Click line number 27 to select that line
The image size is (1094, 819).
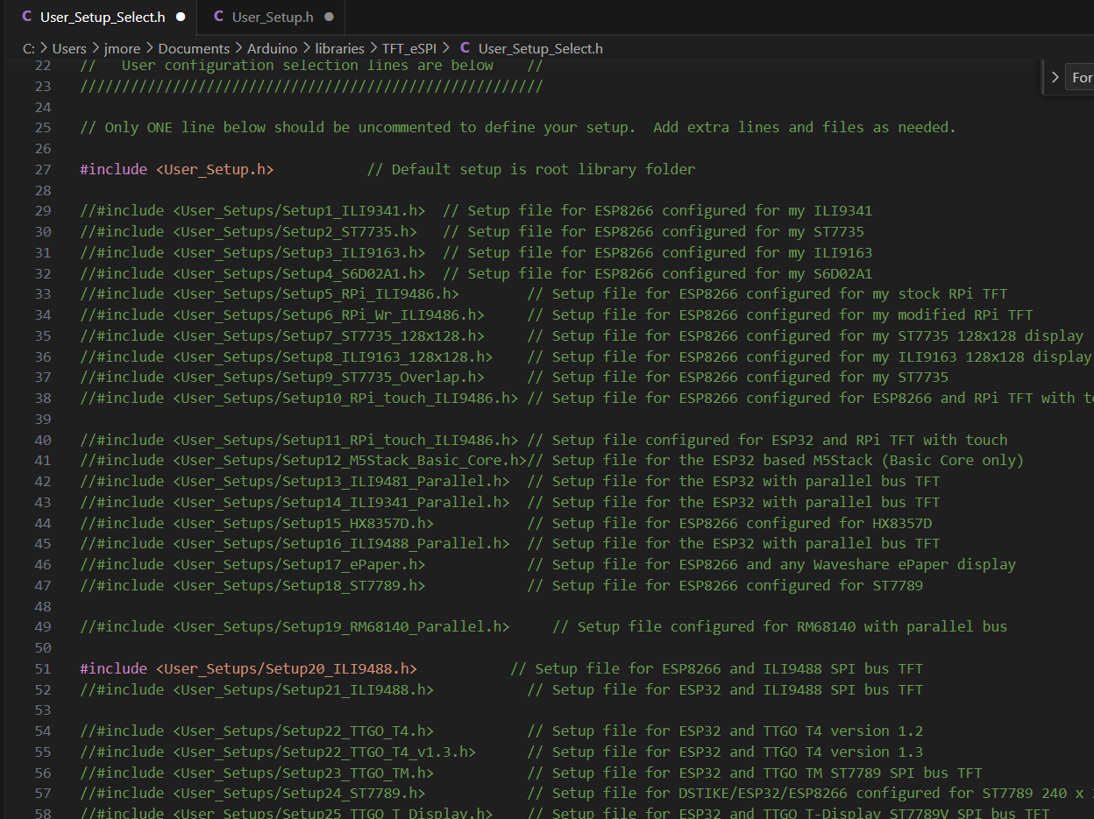click(43, 169)
